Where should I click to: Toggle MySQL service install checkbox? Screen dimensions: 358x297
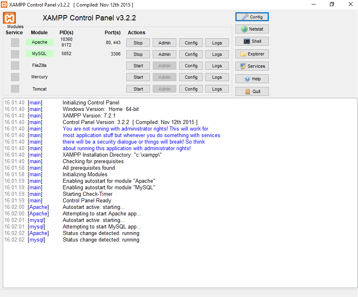point(15,54)
